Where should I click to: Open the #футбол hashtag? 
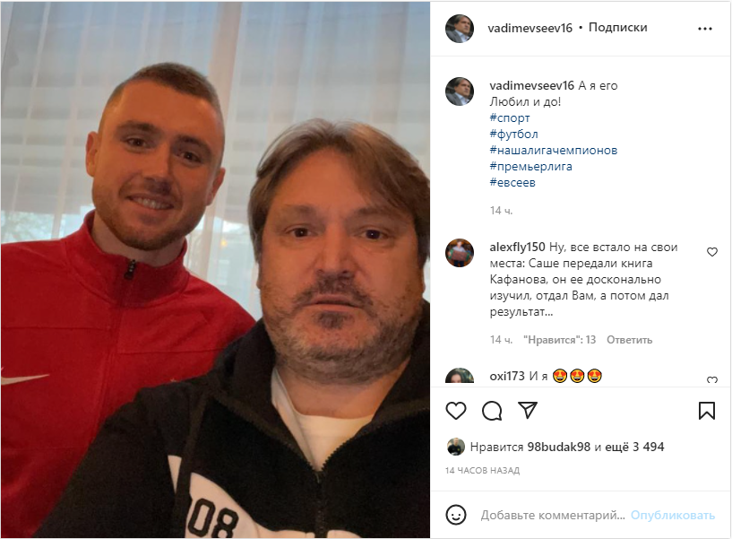click(513, 135)
